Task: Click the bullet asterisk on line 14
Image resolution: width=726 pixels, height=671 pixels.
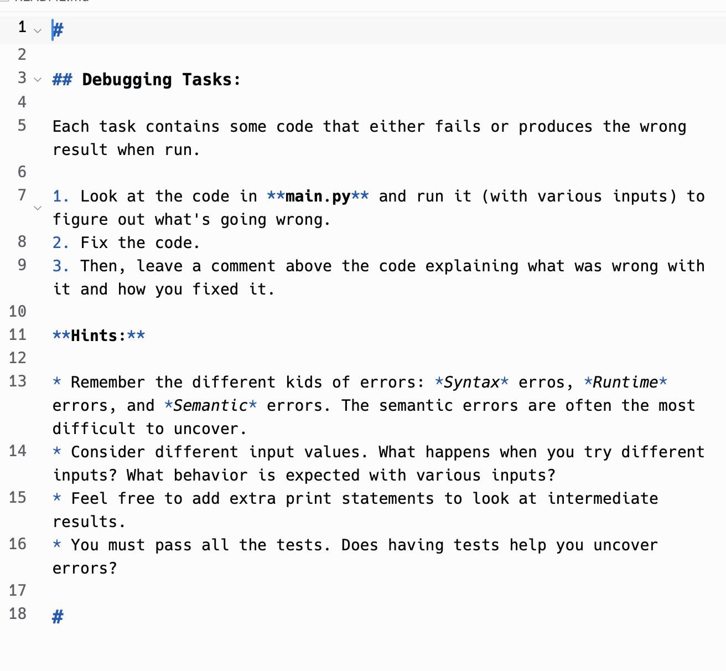Action: pos(57,452)
